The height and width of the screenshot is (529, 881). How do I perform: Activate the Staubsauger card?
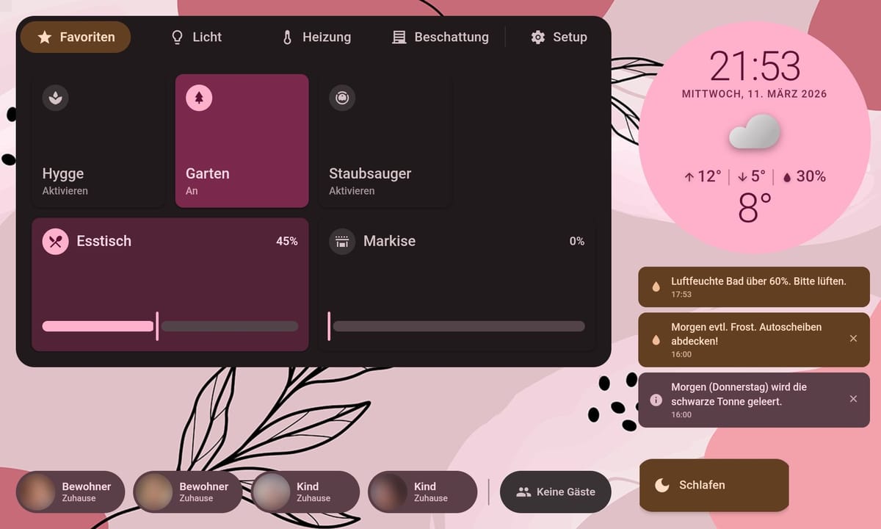[x=385, y=141]
